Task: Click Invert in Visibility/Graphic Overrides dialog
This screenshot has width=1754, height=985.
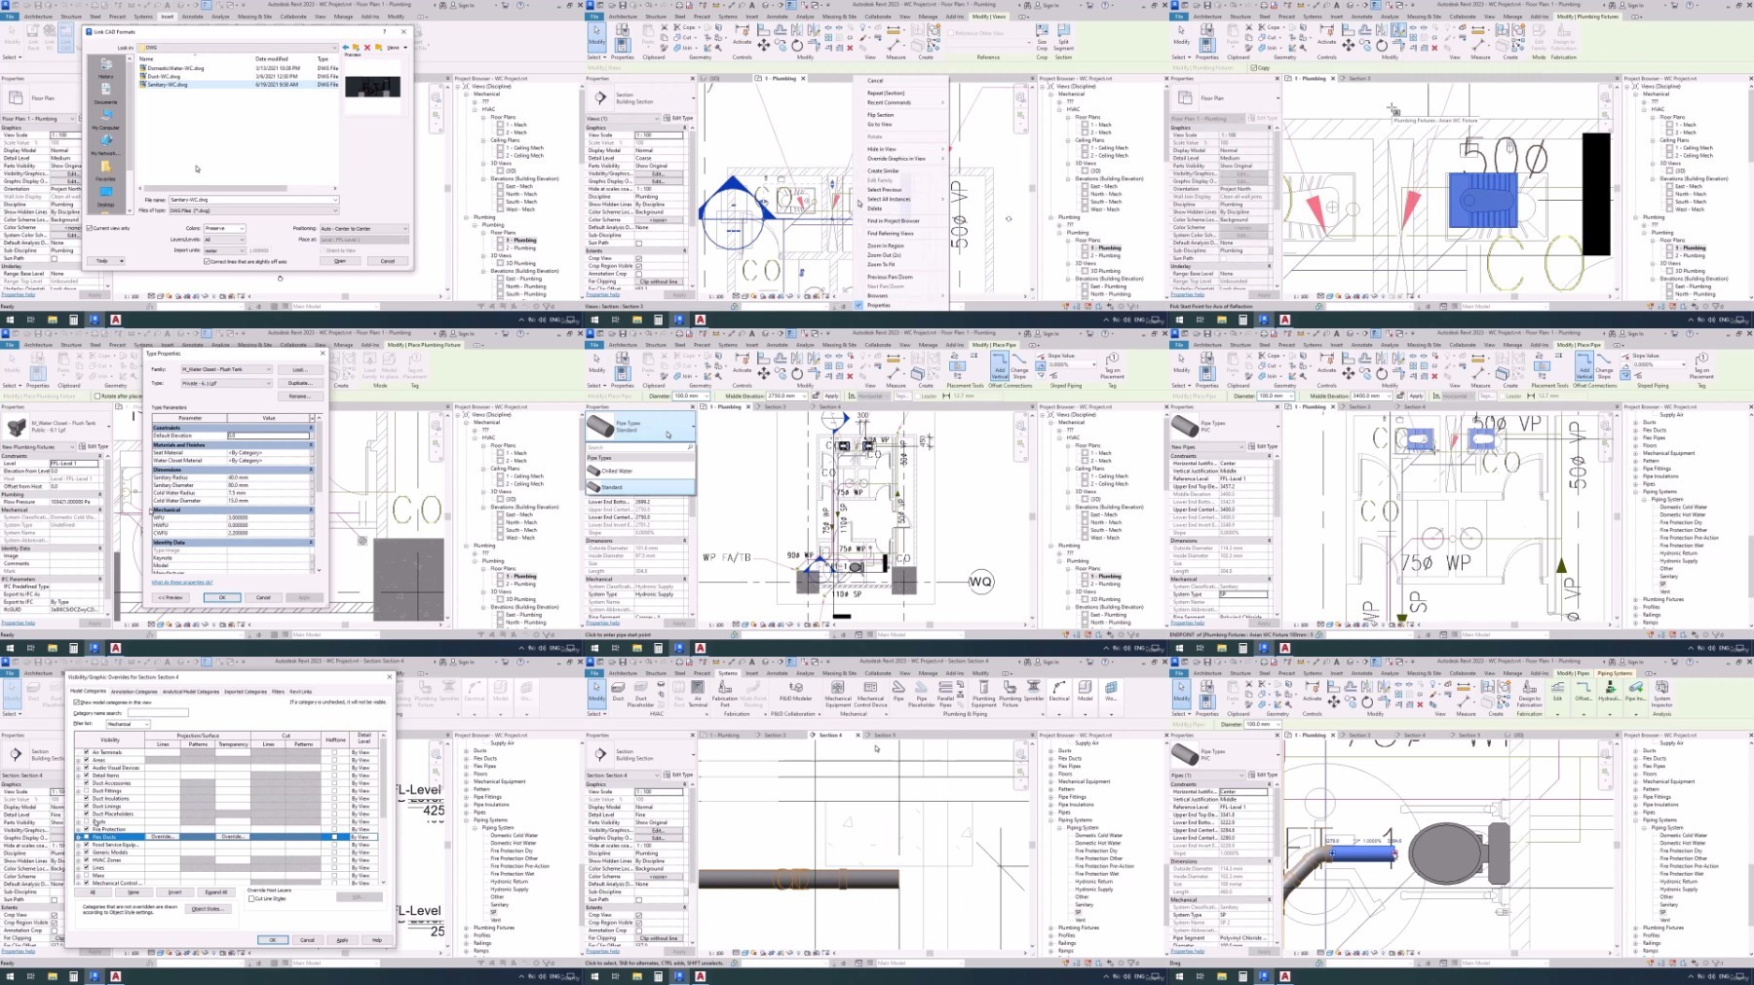Action: point(175,892)
